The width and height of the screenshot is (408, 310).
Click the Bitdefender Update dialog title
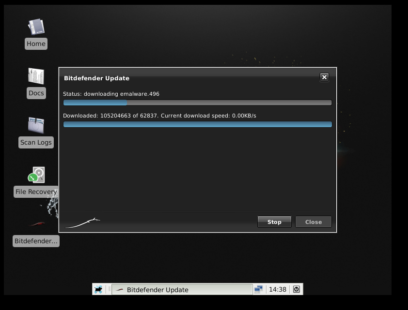(x=96, y=78)
